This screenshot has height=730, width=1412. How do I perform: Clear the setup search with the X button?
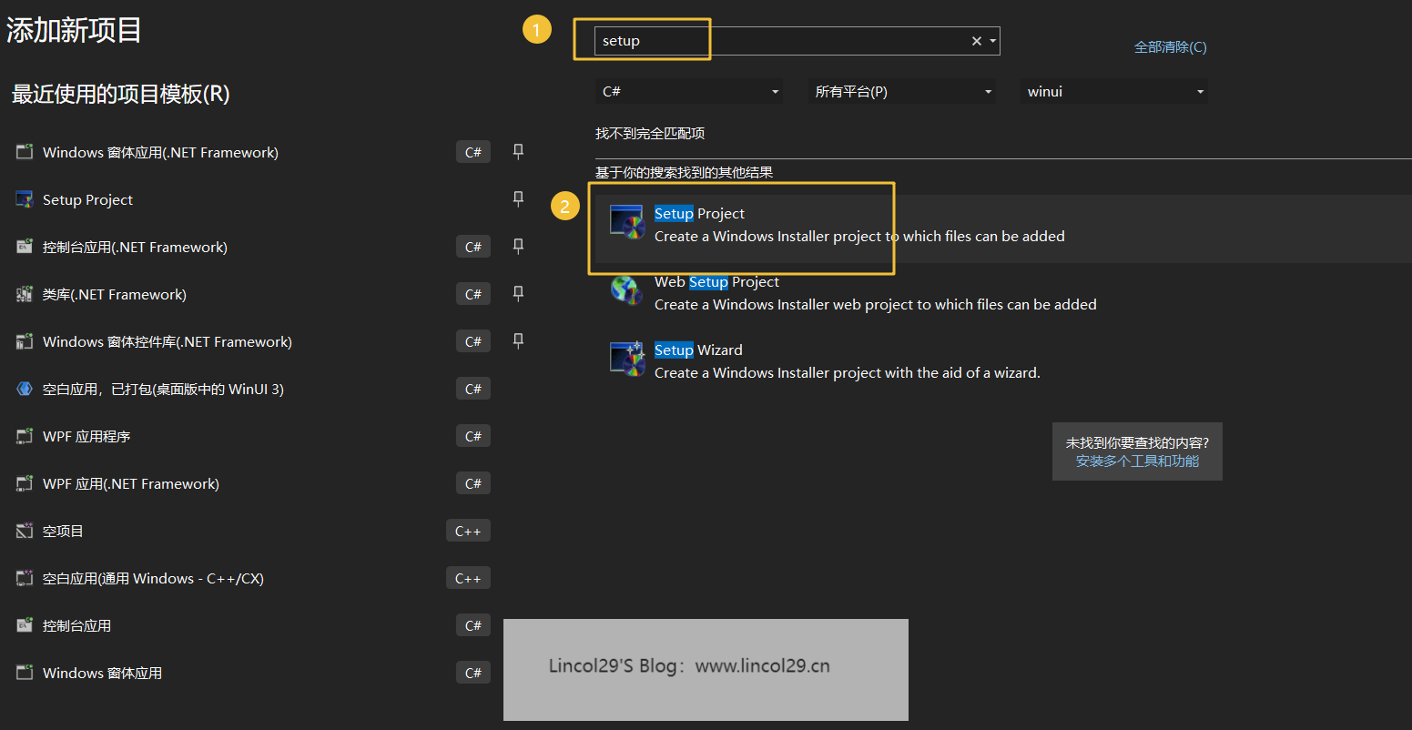pyautogui.click(x=975, y=40)
